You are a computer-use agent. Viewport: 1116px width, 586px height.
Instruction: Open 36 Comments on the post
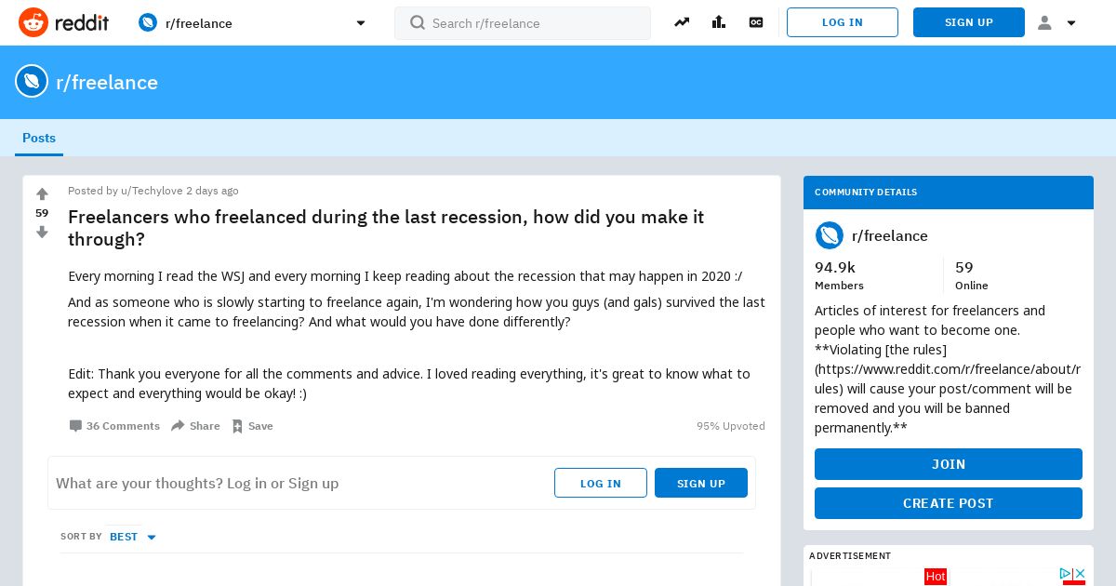coord(114,426)
